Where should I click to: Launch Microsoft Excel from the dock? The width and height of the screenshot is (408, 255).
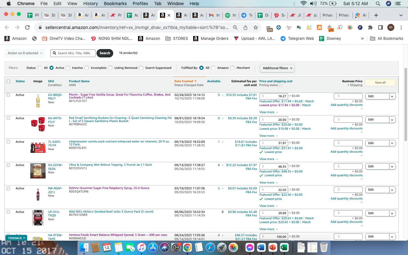pos(284,247)
